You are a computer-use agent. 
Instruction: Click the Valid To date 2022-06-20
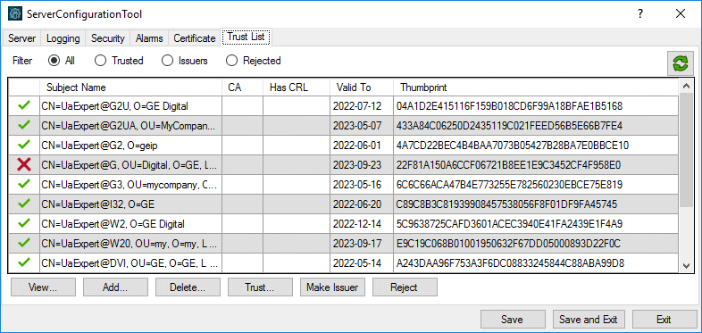[357, 204]
